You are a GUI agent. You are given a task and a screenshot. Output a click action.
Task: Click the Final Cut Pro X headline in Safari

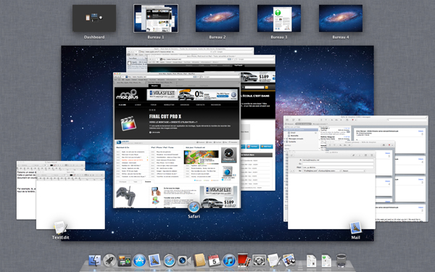click(x=165, y=117)
